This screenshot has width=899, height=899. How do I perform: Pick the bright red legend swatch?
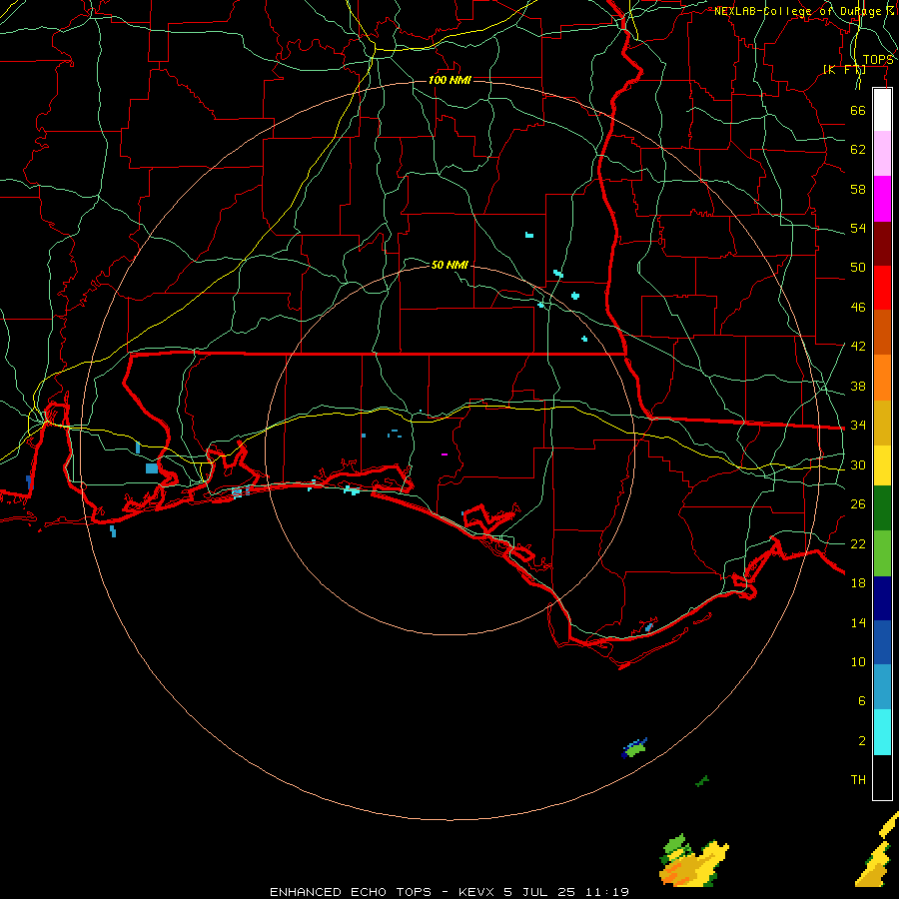pos(882,288)
